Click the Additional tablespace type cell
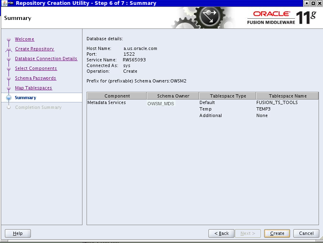 click(x=210, y=115)
